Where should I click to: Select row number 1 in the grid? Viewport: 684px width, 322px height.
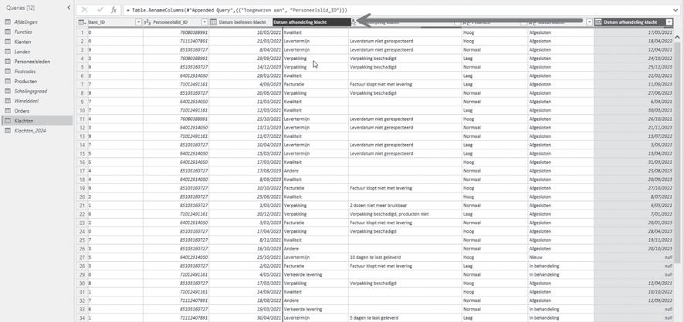(x=82, y=32)
